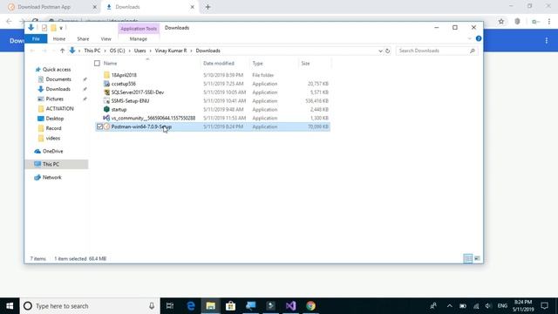This screenshot has height=314, width=558.
Task: Click the Postman setup file icon
Action: (106, 126)
